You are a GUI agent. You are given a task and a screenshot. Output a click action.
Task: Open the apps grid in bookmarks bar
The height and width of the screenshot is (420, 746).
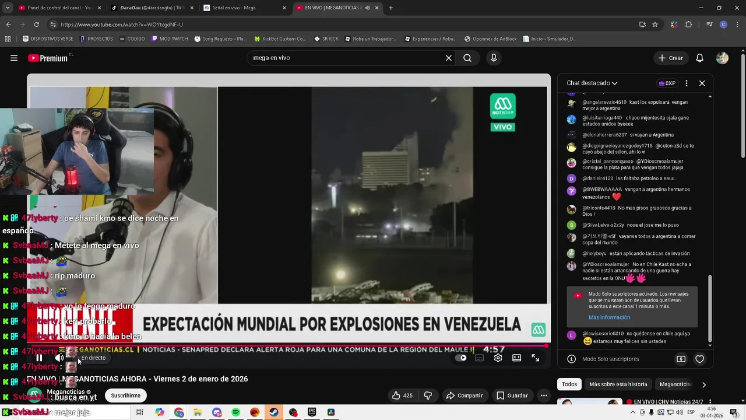tap(8, 39)
